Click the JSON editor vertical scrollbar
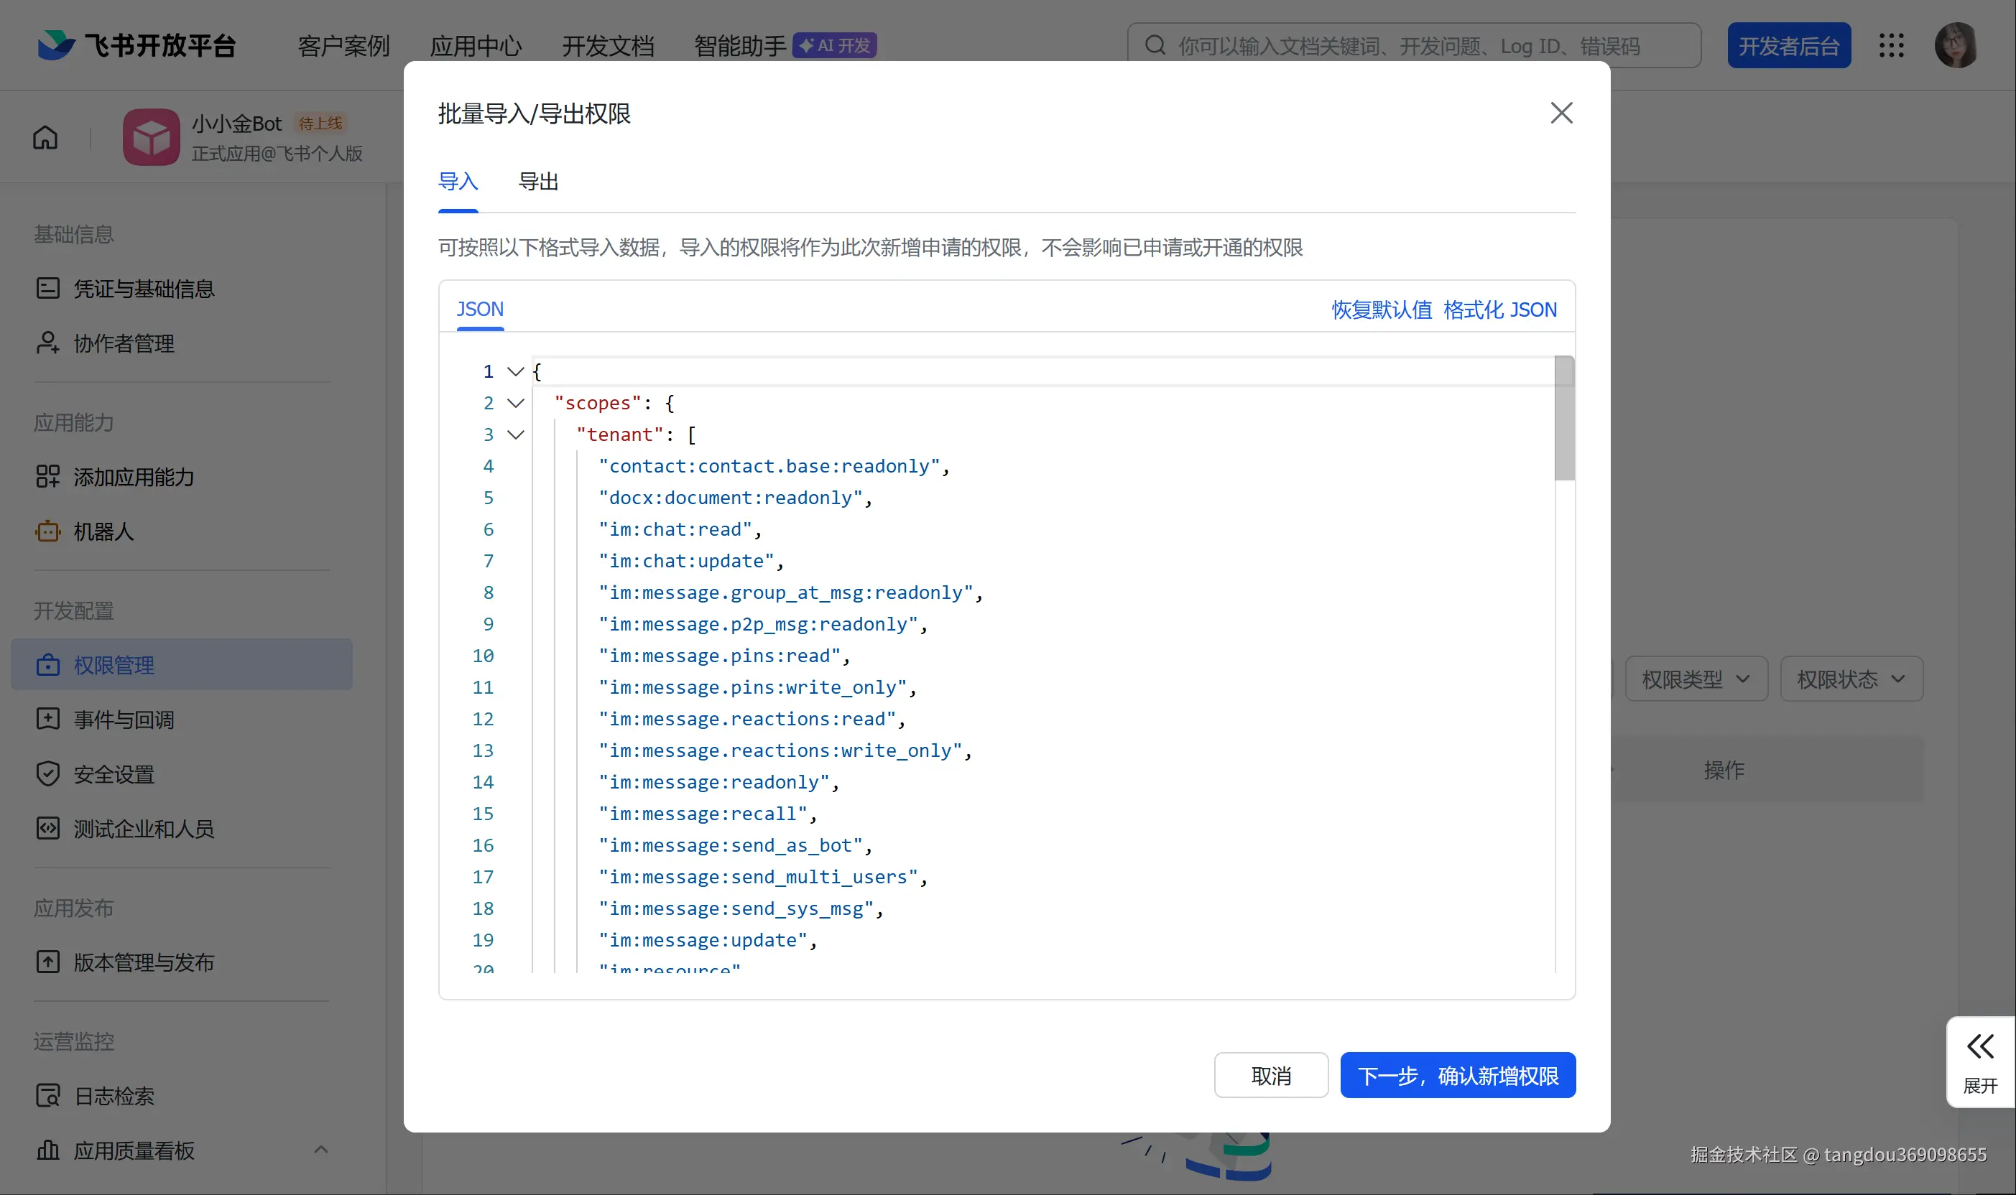This screenshot has height=1195, width=2016. [x=1563, y=419]
